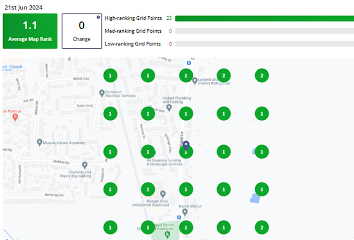The image size is (354, 240).
Task: Click the info icon in the Change card
Action: (98, 17)
